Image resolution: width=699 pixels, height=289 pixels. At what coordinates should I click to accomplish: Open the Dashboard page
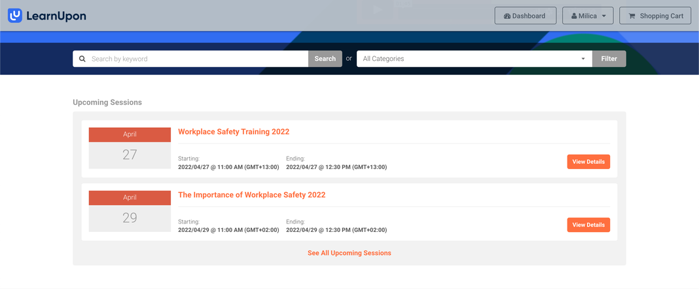tap(525, 16)
